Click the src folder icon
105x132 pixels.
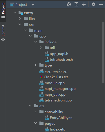pyautogui.click(x=26, y=24)
